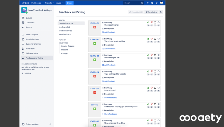The height and width of the screenshot is (127, 224).
Task: Open the Projects dropdown menu
Action: point(49,3)
